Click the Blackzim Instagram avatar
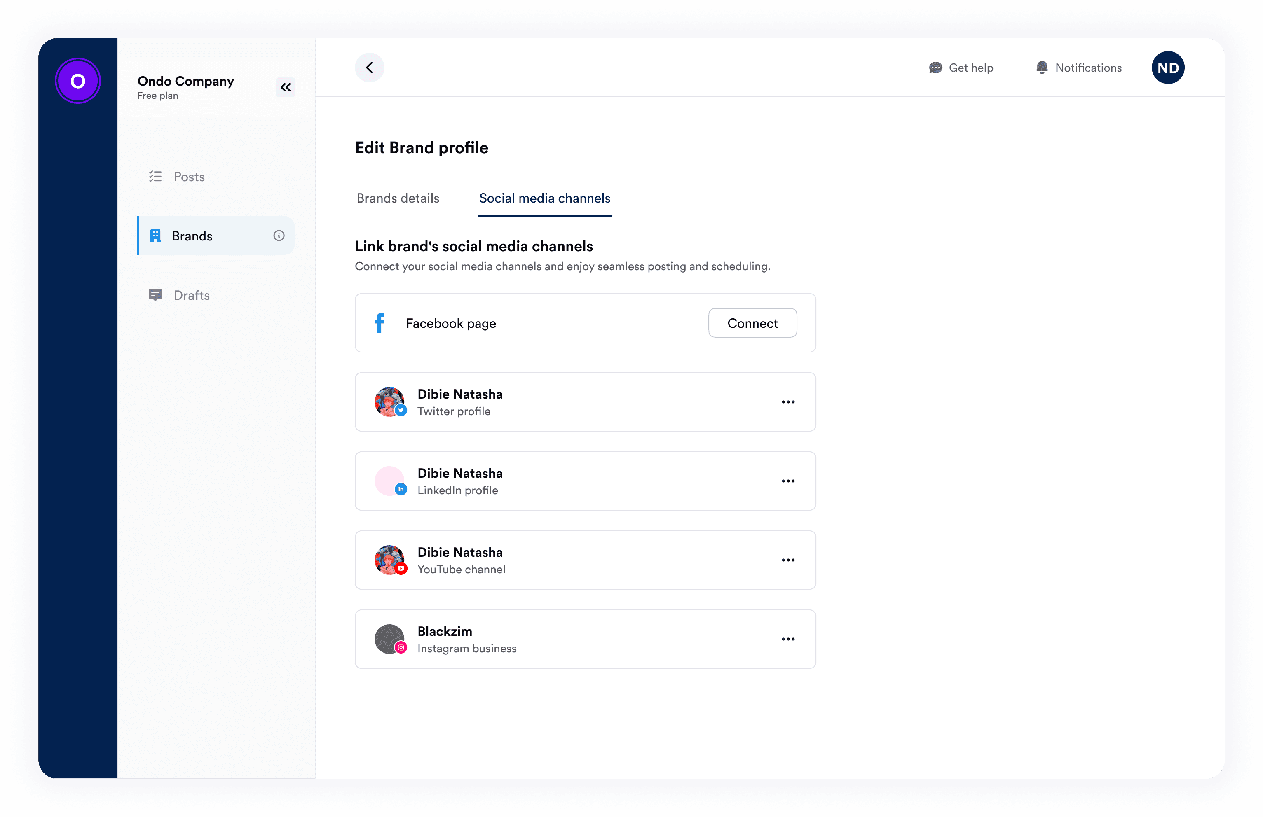Screen dimensions: 1263x817 pyautogui.click(x=389, y=638)
